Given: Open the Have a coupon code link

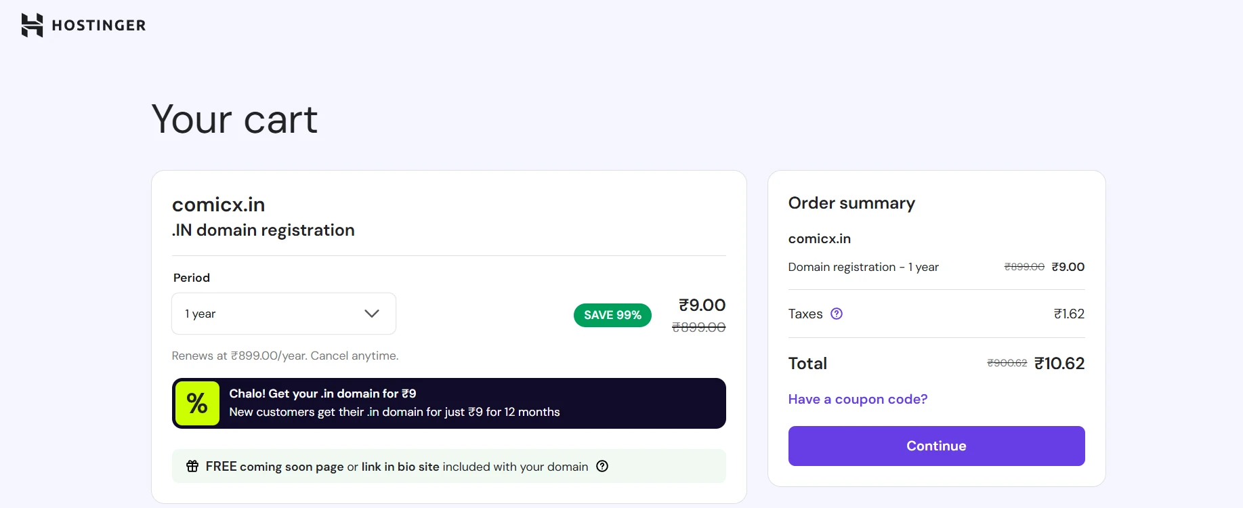Looking at the screenshot, I should point(857,399).
